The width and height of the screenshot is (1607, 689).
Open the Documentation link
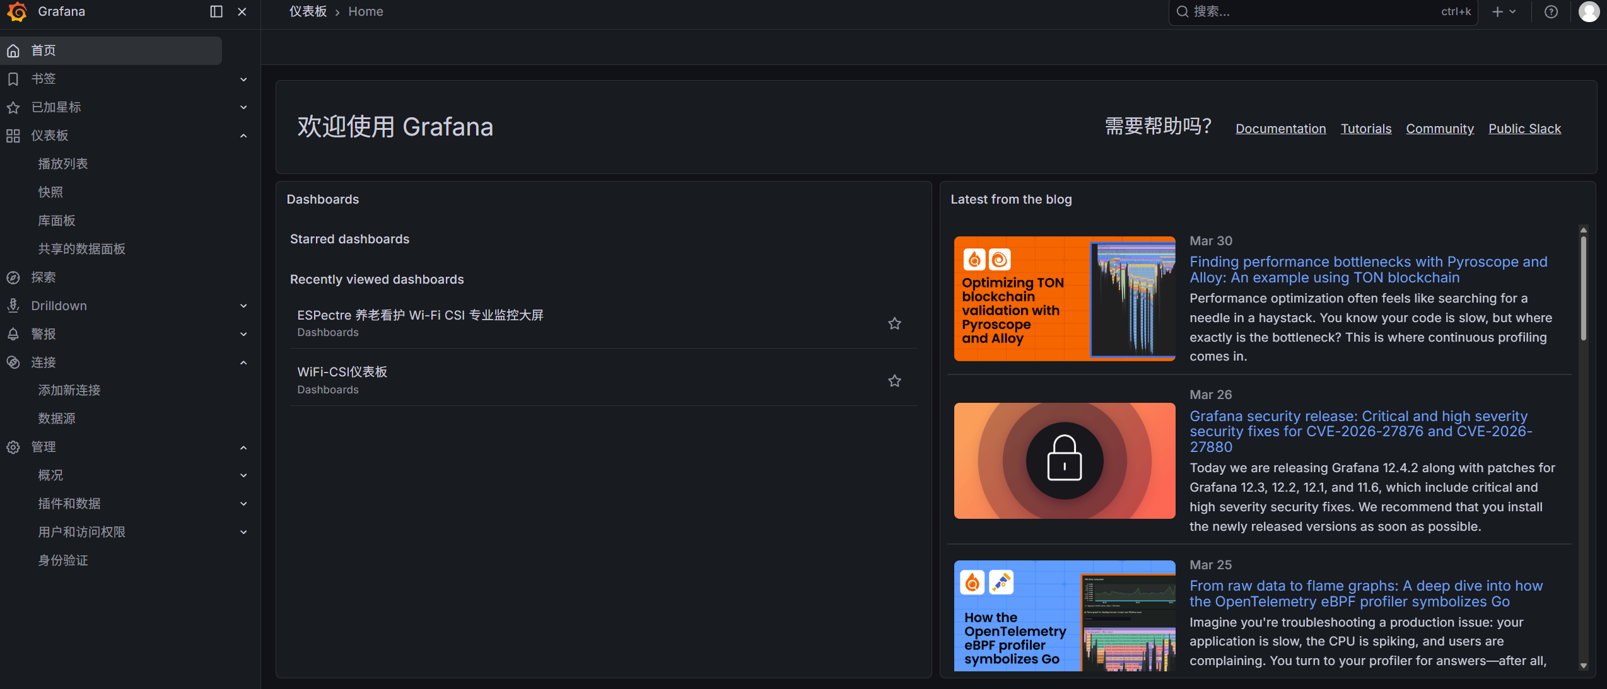1280,129
